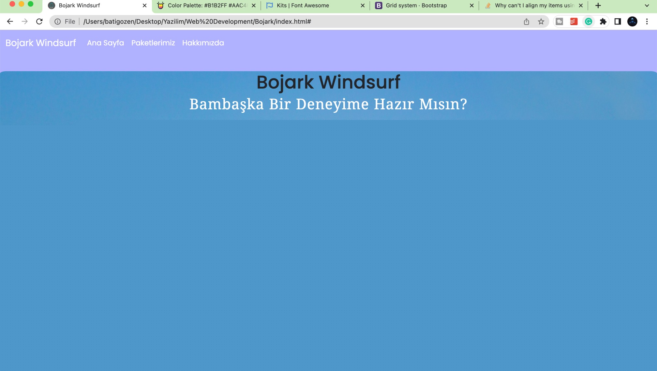Open the Hakkımızda nav link

point(203,43)
